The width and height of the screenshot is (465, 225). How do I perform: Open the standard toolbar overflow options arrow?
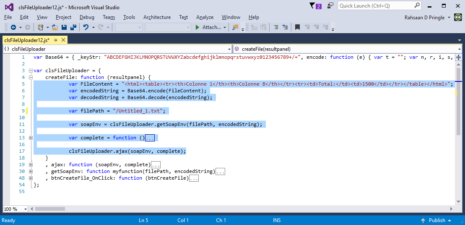coord(243,29)
